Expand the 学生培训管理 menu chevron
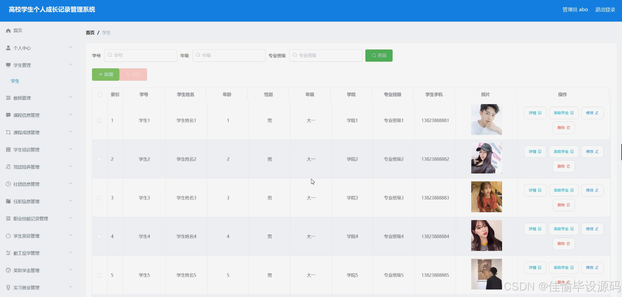The image size is (622, 297). pos(70,149)
